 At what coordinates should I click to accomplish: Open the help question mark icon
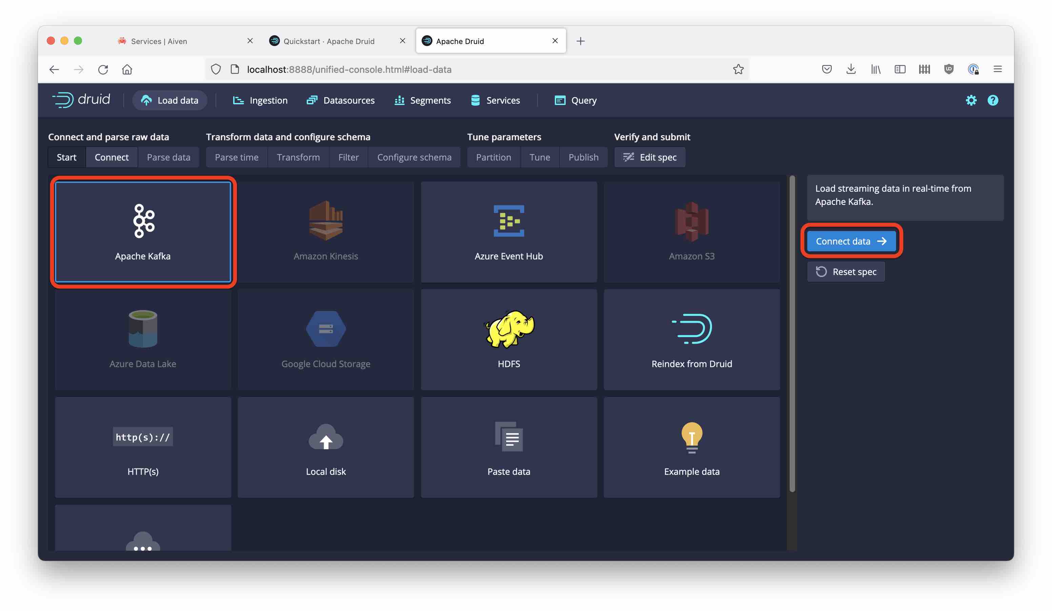pos(993,100)
